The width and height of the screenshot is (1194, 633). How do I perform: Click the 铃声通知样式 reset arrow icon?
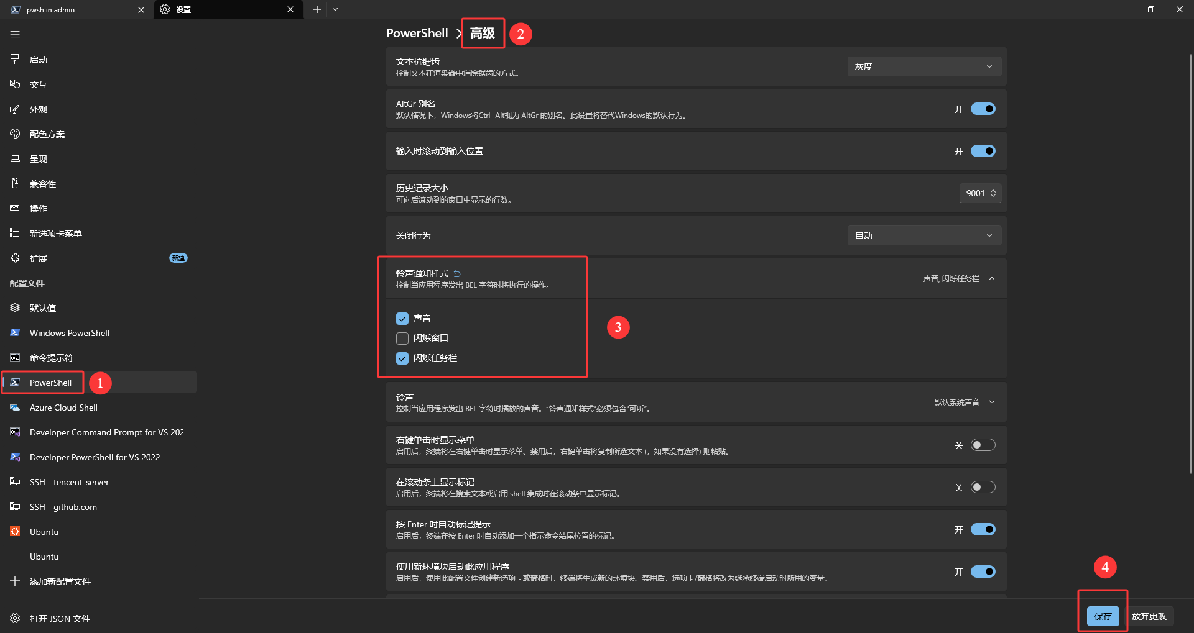pos(457,273)
